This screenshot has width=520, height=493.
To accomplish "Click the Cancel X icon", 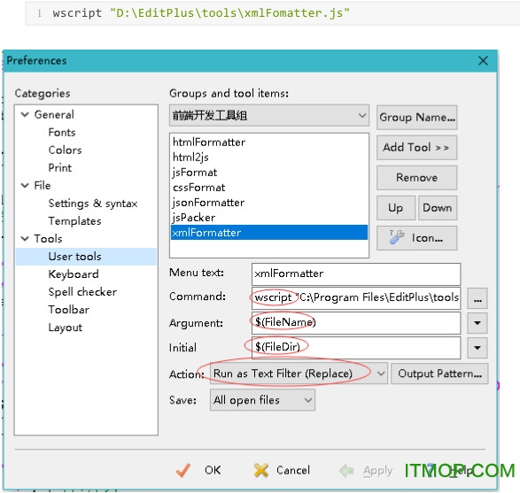I will point(261,470).
